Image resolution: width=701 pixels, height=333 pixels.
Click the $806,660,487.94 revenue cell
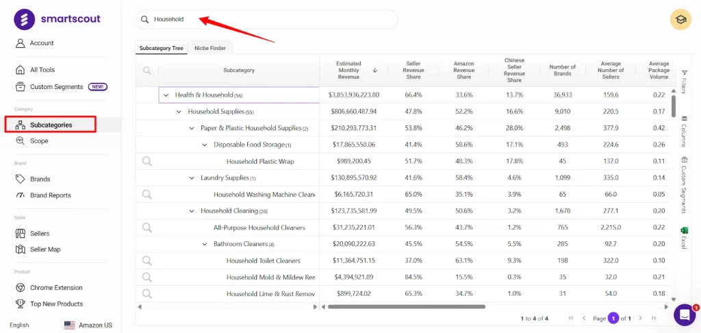(x=354, y=112)
